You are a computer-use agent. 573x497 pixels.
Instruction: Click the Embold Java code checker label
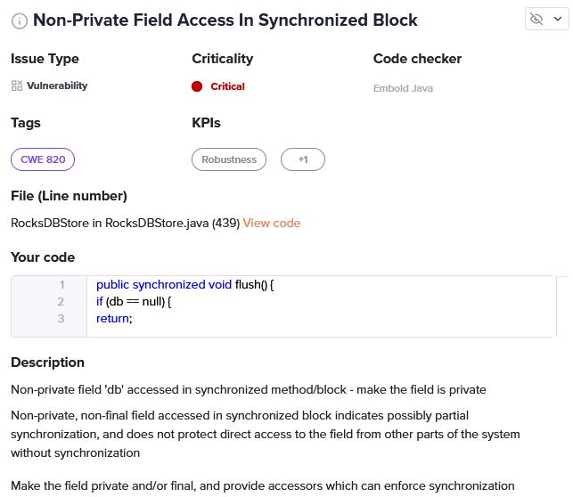point(403,88)
